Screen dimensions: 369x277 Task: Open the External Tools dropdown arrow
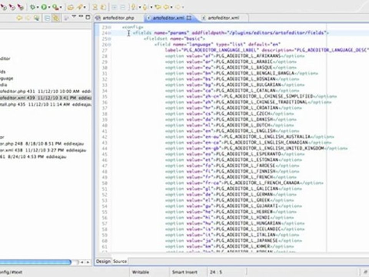[x=61, y=8]
